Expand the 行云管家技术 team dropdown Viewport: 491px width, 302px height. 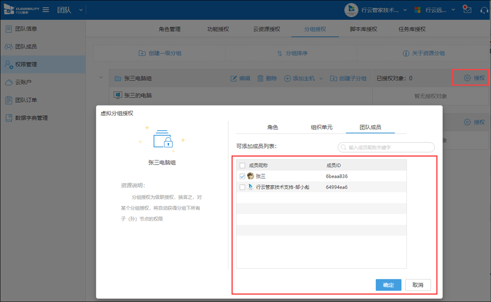[405, 10]
